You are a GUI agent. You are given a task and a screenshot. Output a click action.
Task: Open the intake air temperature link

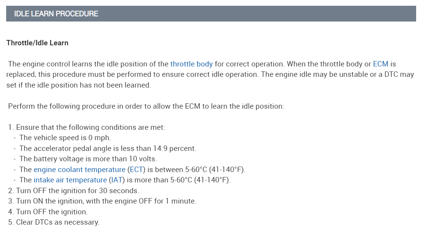coord(70,180)
